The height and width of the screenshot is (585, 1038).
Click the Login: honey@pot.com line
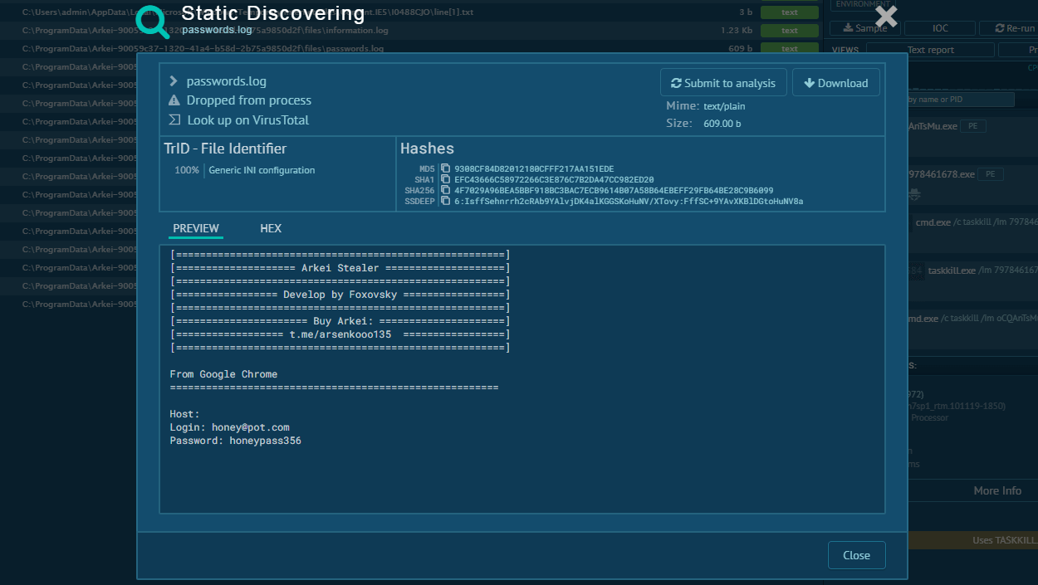(230, 427)
